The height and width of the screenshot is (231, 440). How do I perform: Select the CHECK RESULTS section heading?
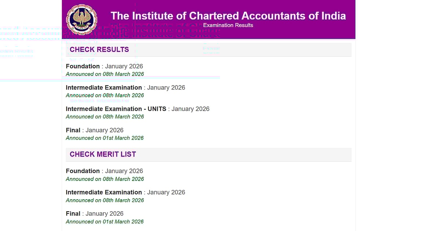(99, 50)
